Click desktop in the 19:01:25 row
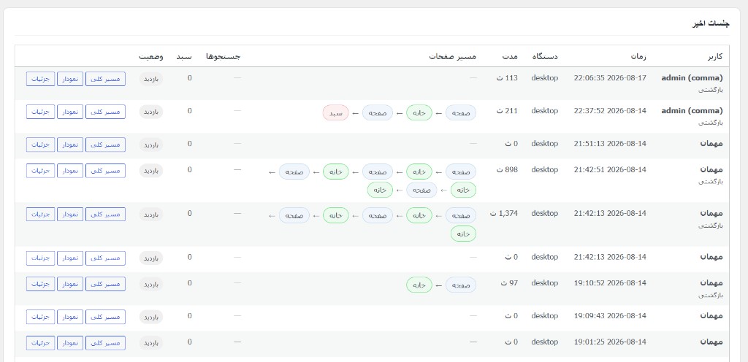This screenshot has width=748, height=362. point(544,342)
